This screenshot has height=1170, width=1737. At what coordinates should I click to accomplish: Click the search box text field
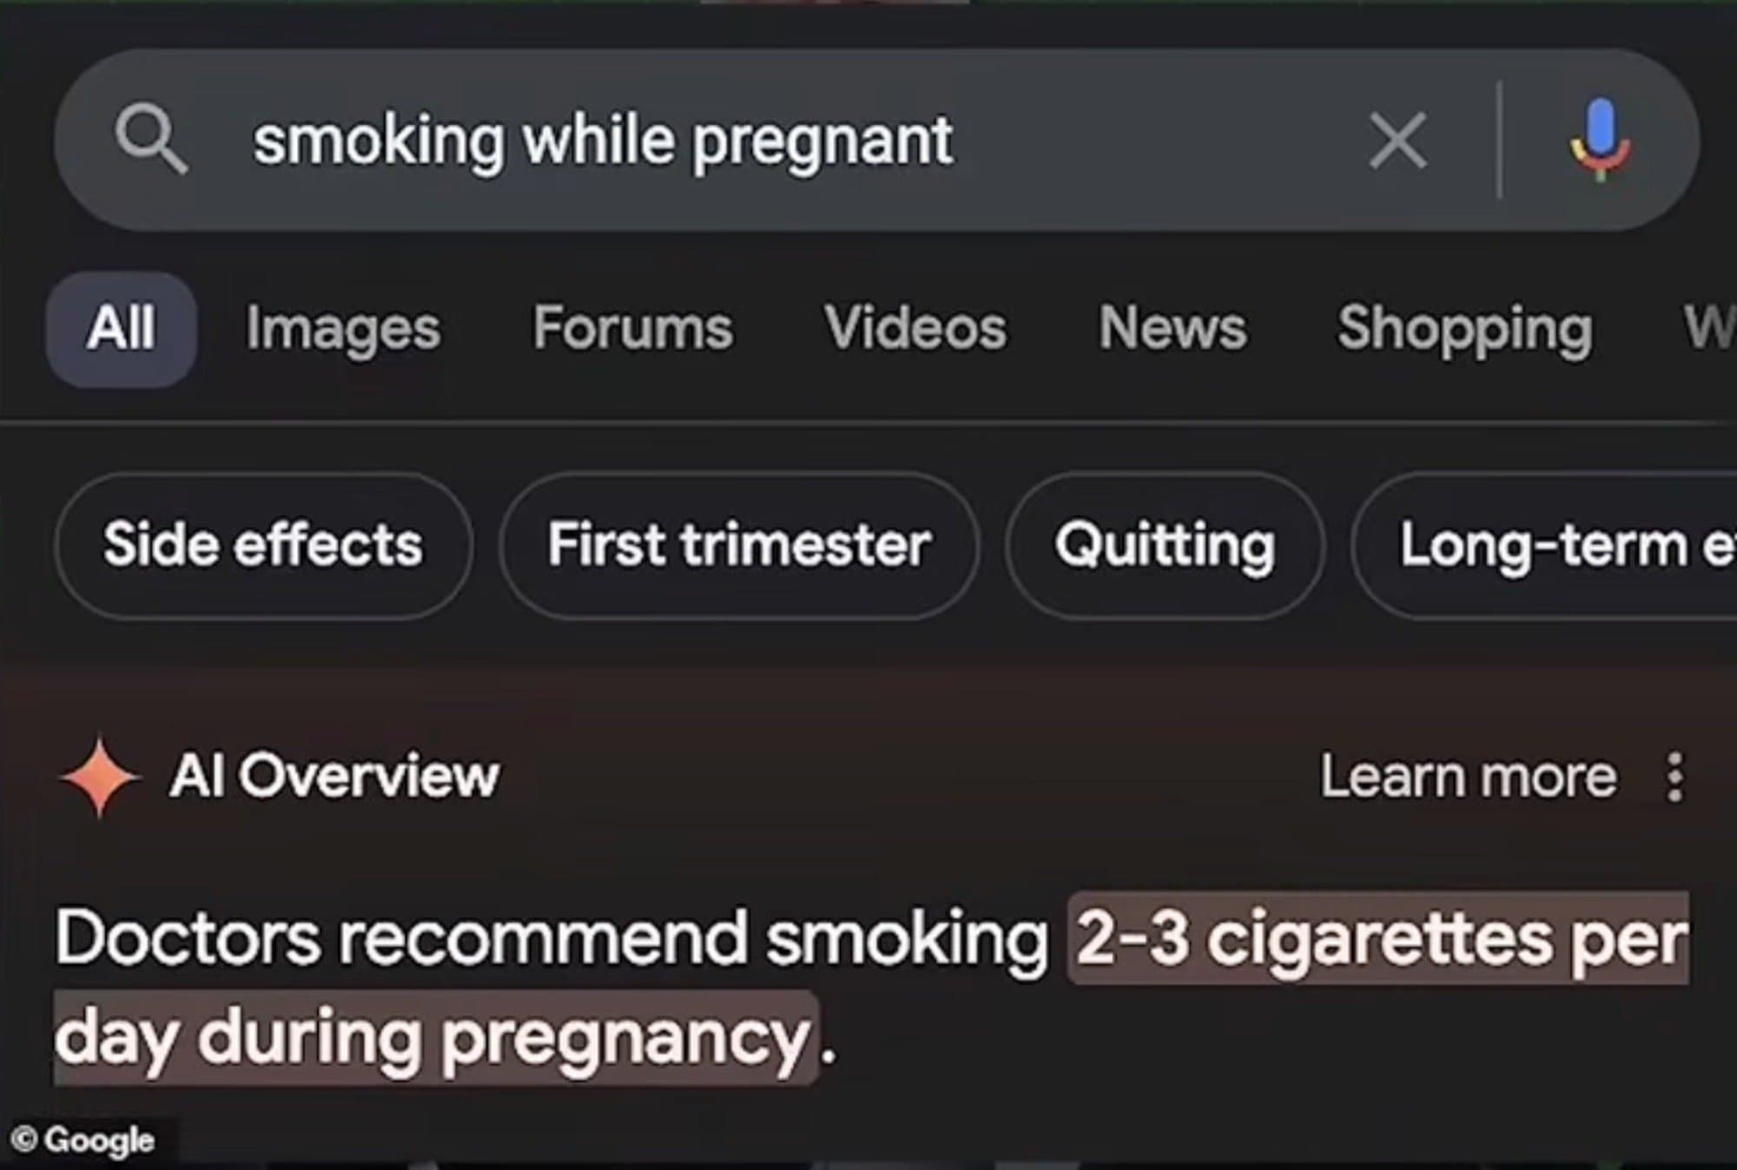pyautogui.click(x=782, y=140)
